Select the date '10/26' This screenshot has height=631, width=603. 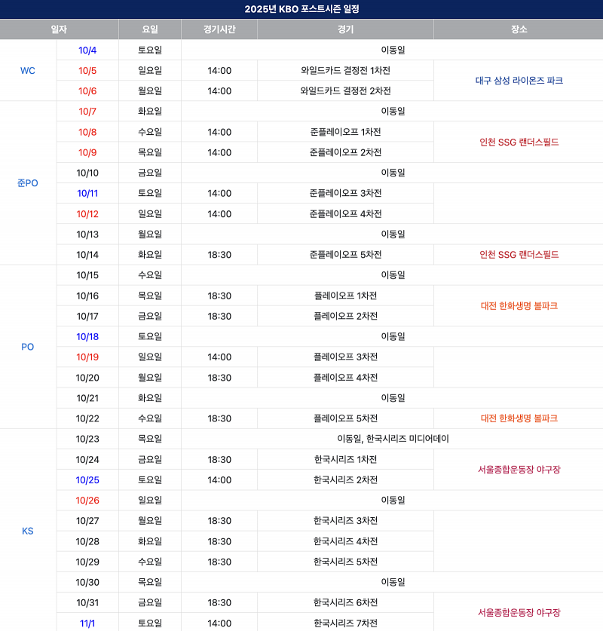[87, 501]
